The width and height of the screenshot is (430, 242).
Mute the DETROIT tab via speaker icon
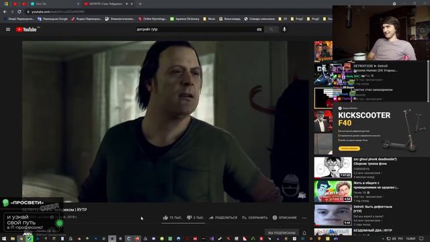127,4
